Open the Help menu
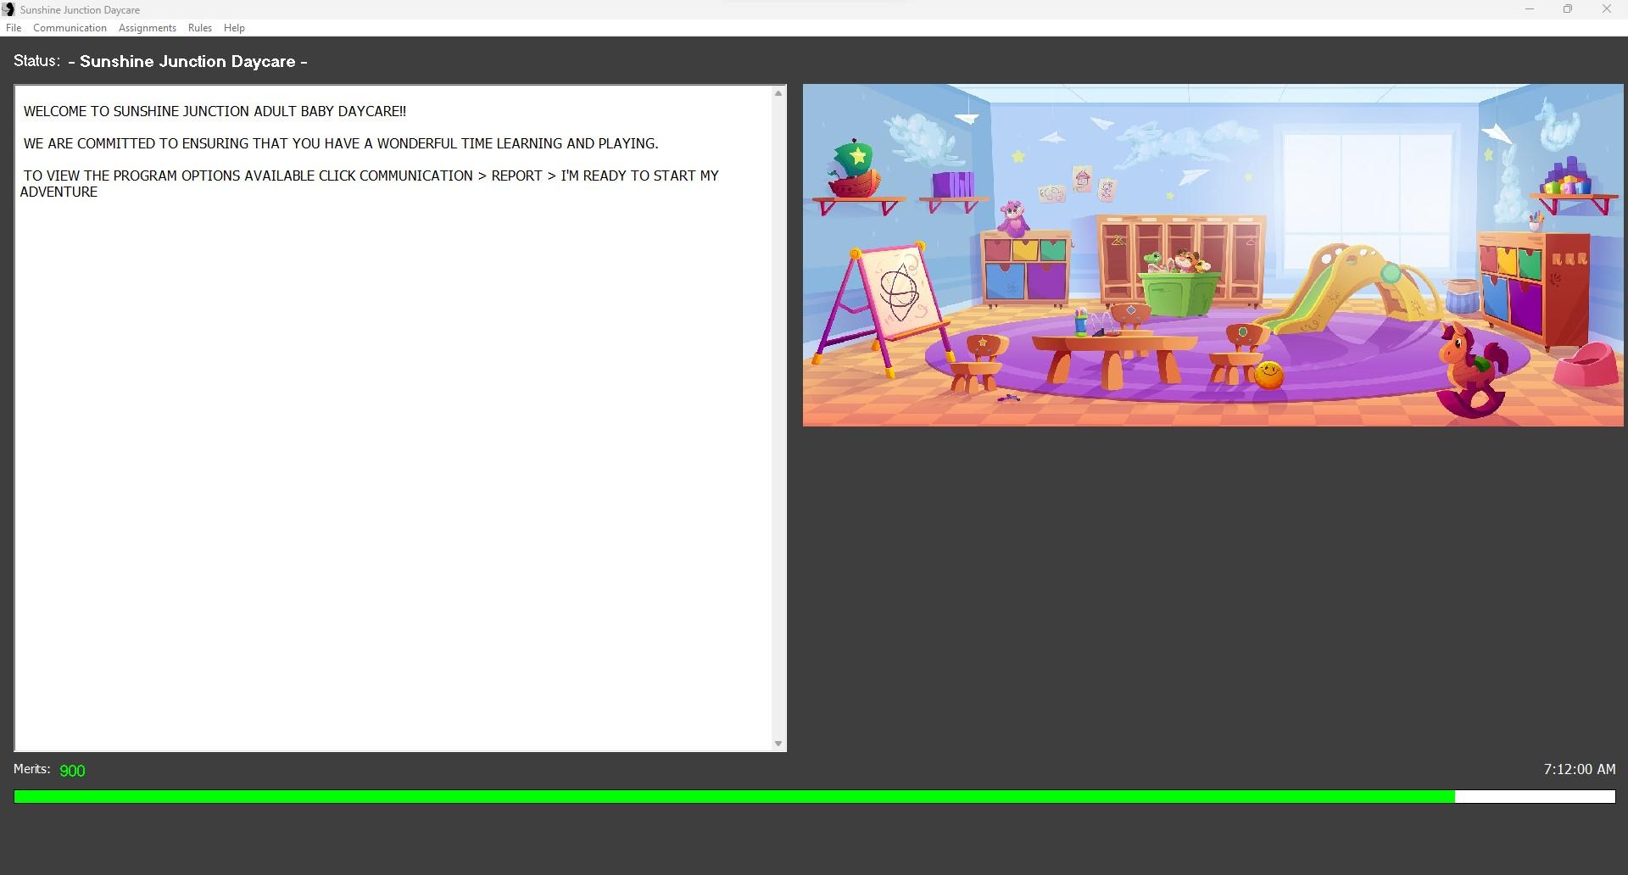 tap(234, 28)
